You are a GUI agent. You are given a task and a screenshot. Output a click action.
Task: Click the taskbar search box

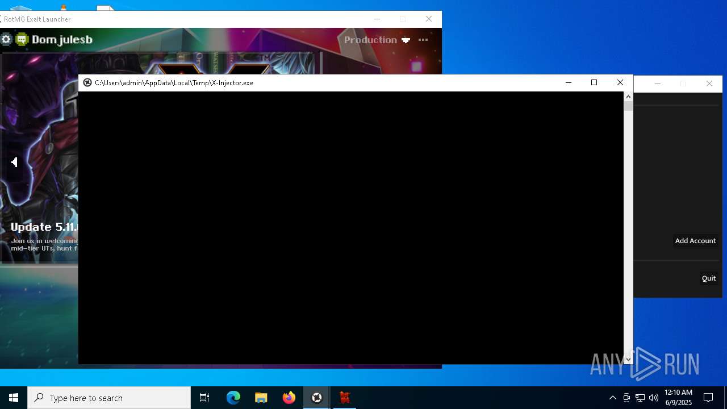tap(109, 398)
